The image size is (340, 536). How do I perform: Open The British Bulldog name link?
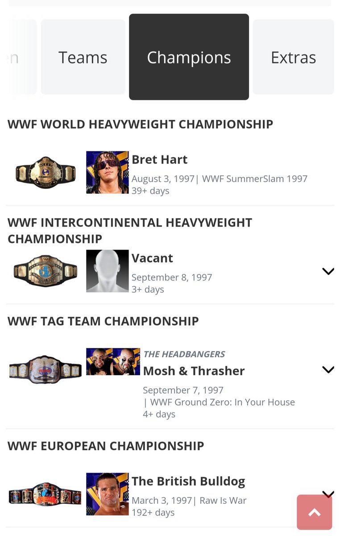click(188, 481)
